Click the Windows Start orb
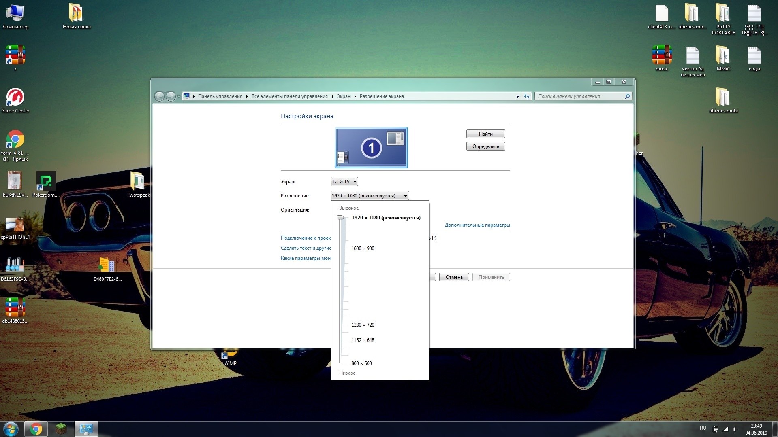 (11, 429)
